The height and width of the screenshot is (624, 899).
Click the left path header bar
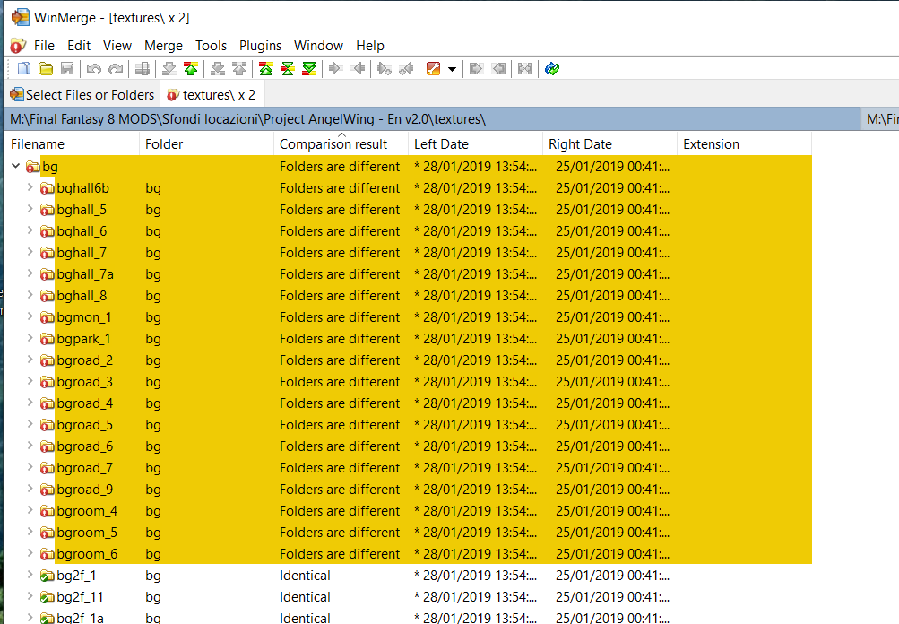click(432, 119)
